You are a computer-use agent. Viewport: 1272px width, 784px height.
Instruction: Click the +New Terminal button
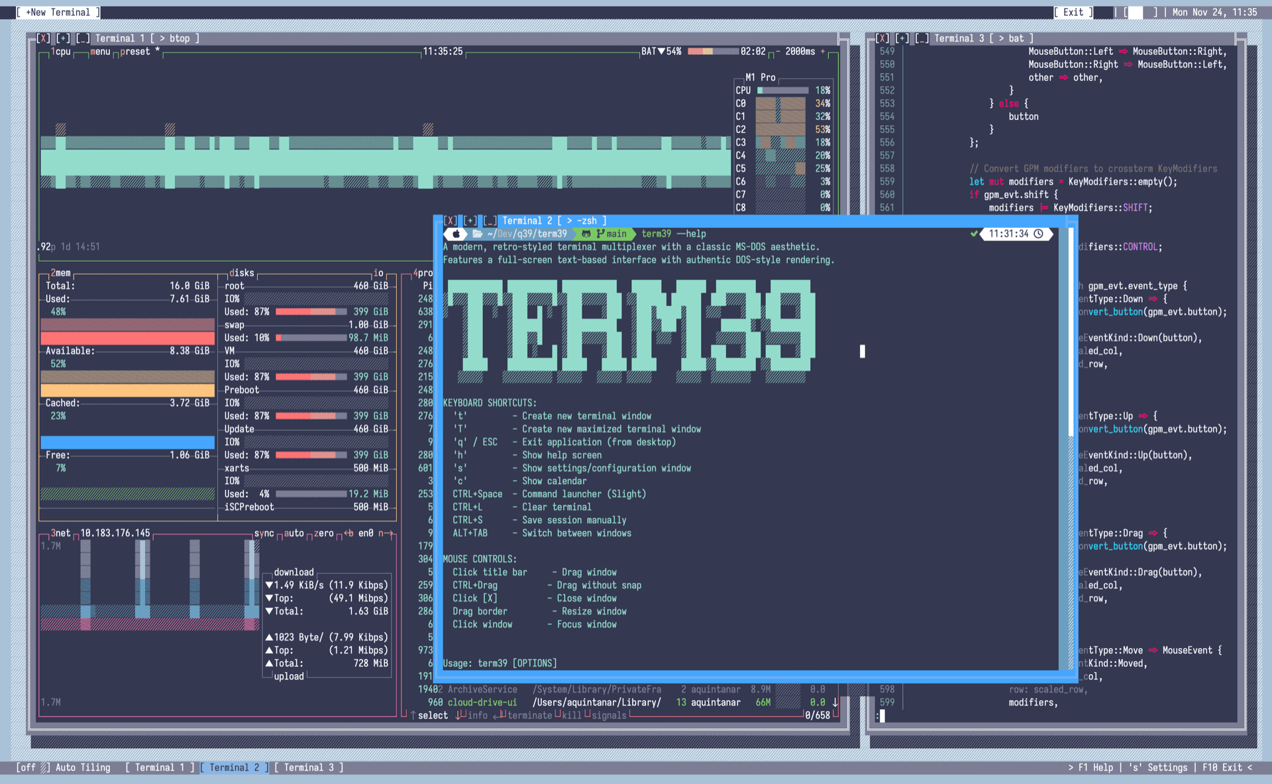point(58,13)
